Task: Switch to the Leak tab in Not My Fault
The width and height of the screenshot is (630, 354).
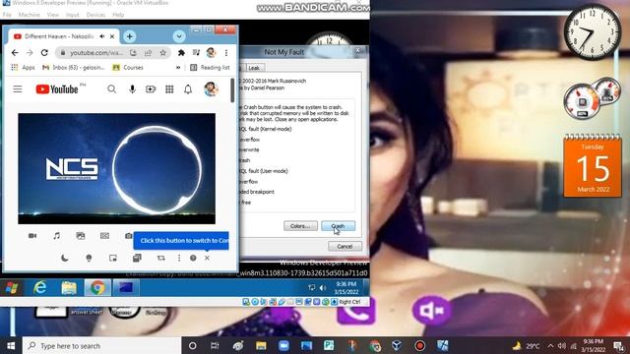Action: tap(254, 68)
